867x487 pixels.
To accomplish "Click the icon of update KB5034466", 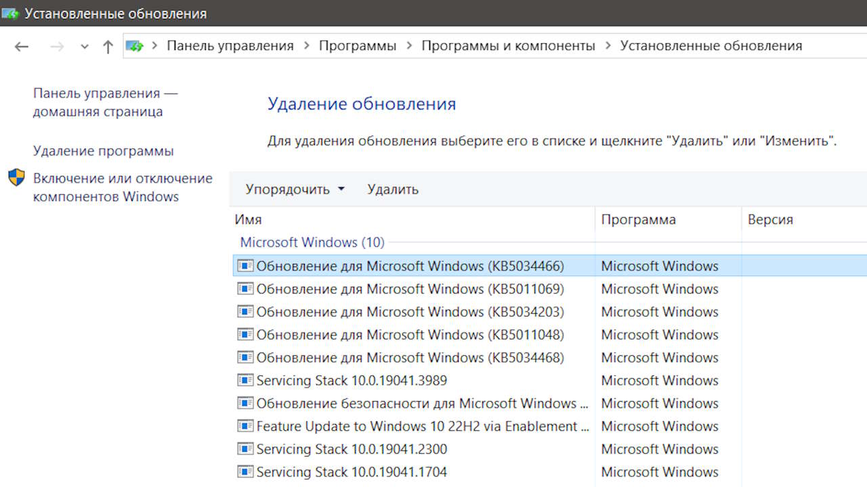I will (245, 266).
